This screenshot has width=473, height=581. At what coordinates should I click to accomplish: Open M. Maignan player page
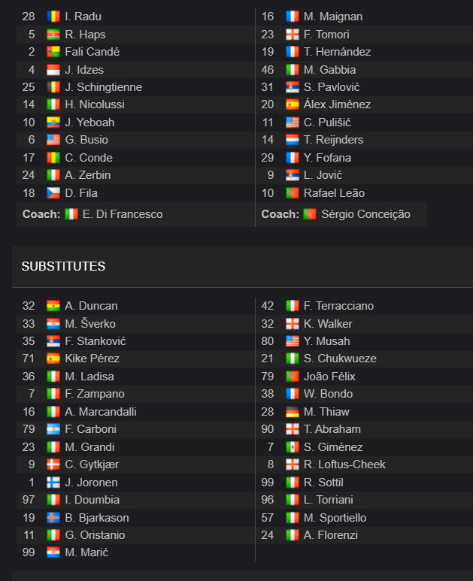(x=333, y=17)
